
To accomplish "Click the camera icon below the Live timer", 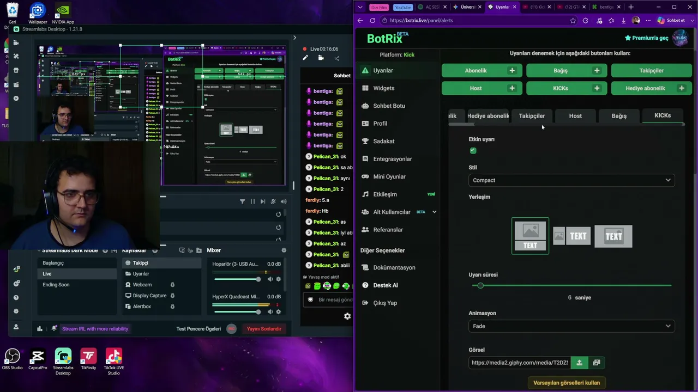I will point(321,58).
